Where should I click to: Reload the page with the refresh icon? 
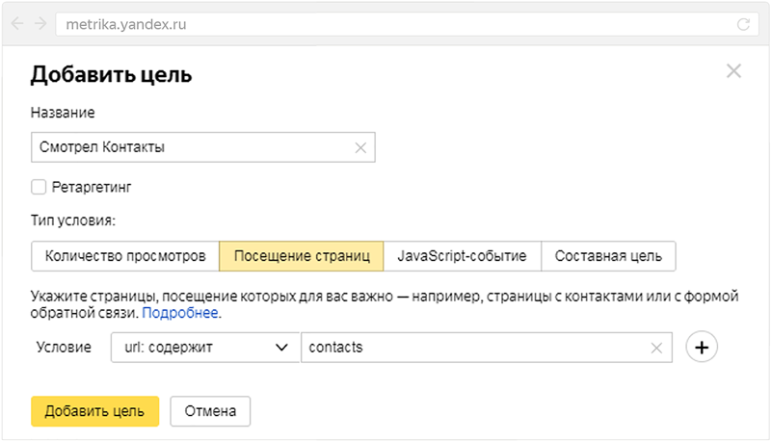pyautogui.click(x=742, y=25)
